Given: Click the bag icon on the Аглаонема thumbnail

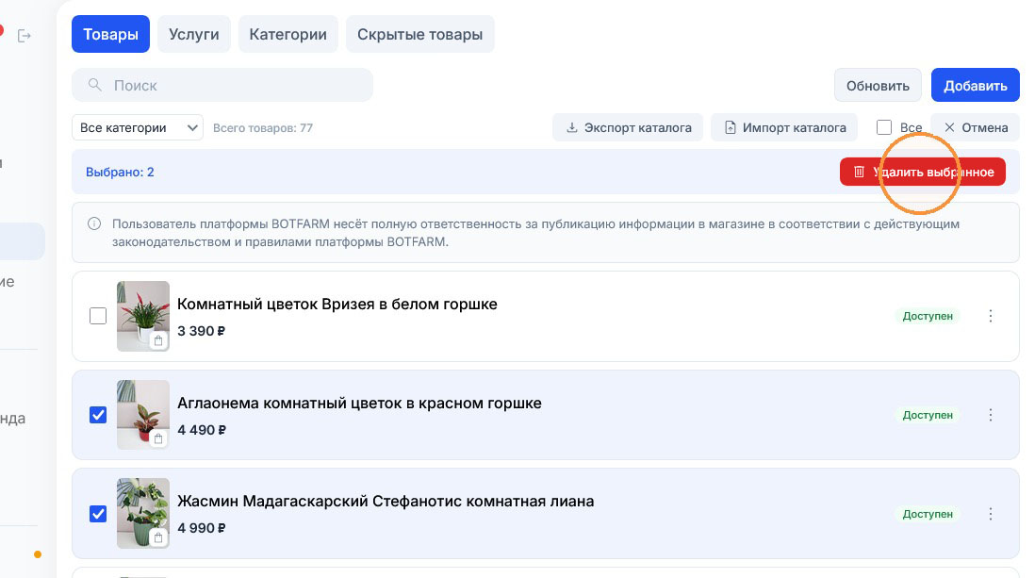Looking at the screenshot, I should [158, 439].
